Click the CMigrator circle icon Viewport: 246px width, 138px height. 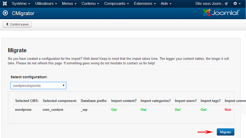click(5, 13)
